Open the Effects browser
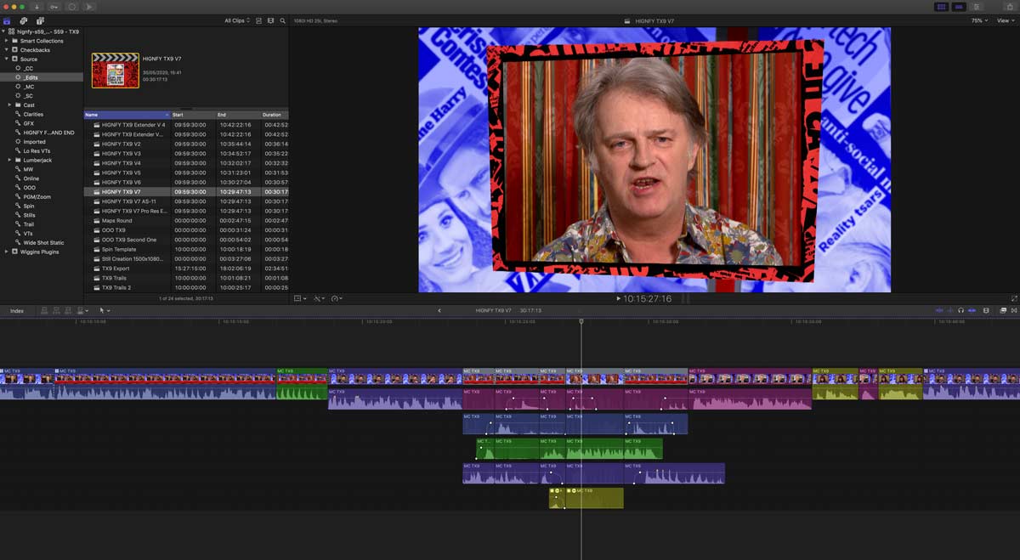This screenshot has height=560, width=1020. 1003,311
